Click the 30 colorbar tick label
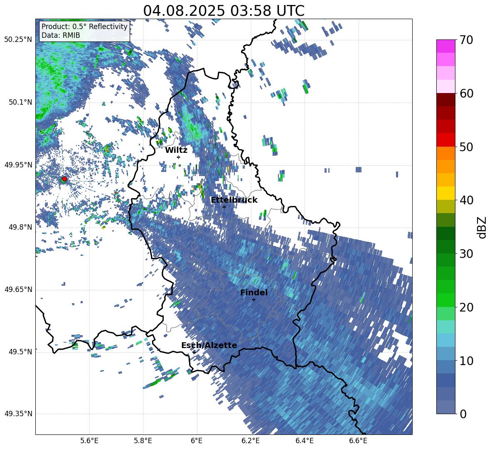Screen dimensions: 492x449 466,254
